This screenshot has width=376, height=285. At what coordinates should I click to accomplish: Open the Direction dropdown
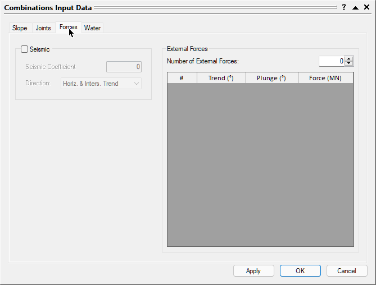click(101, 84)
